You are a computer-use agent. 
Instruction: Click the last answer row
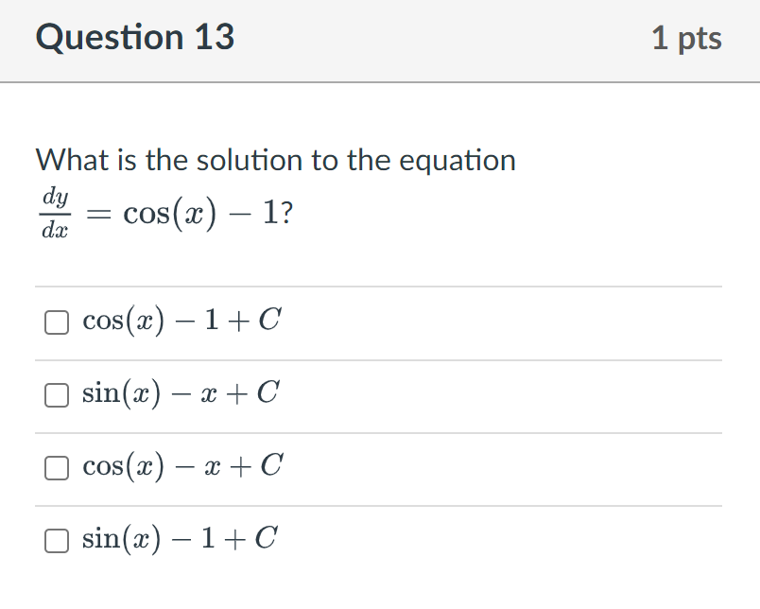coord(378,540)
